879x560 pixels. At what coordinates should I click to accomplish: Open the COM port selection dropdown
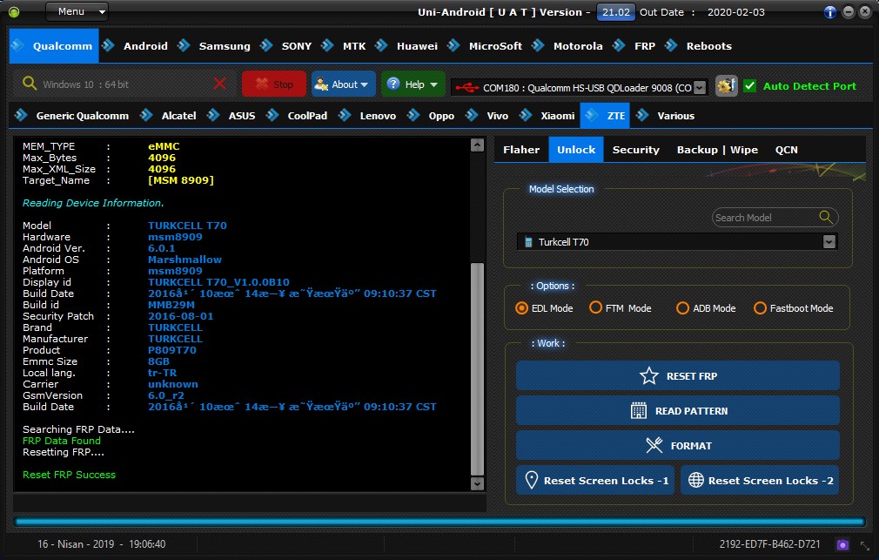(700, 88)
